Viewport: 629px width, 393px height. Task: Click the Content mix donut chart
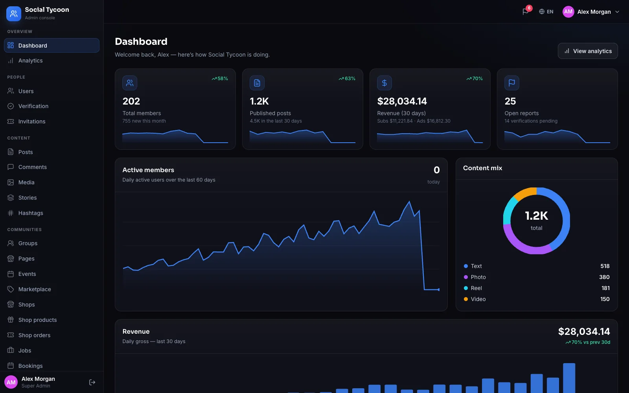[537, 221]
